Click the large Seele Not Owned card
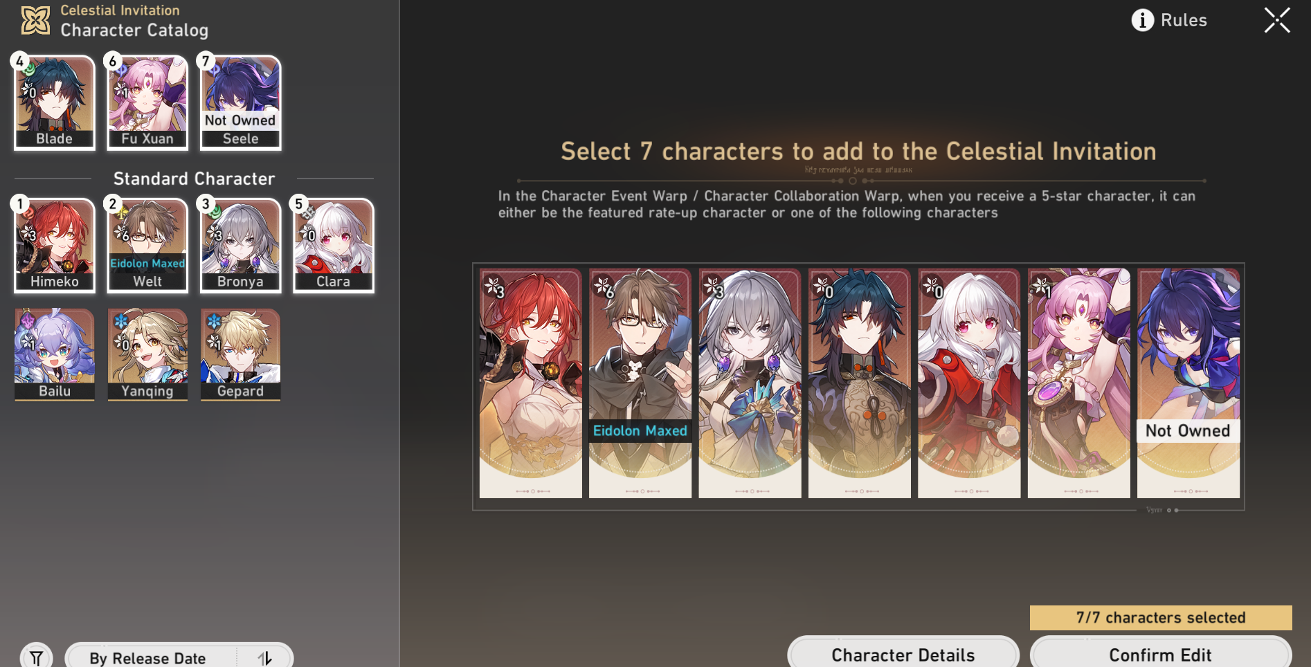 click(1188, 383)
